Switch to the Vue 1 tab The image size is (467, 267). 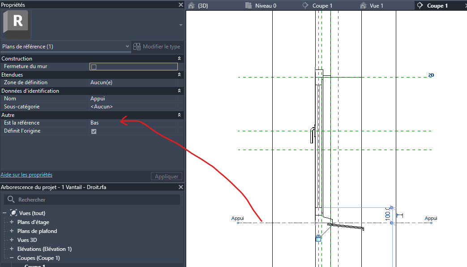tap(377, 5)
